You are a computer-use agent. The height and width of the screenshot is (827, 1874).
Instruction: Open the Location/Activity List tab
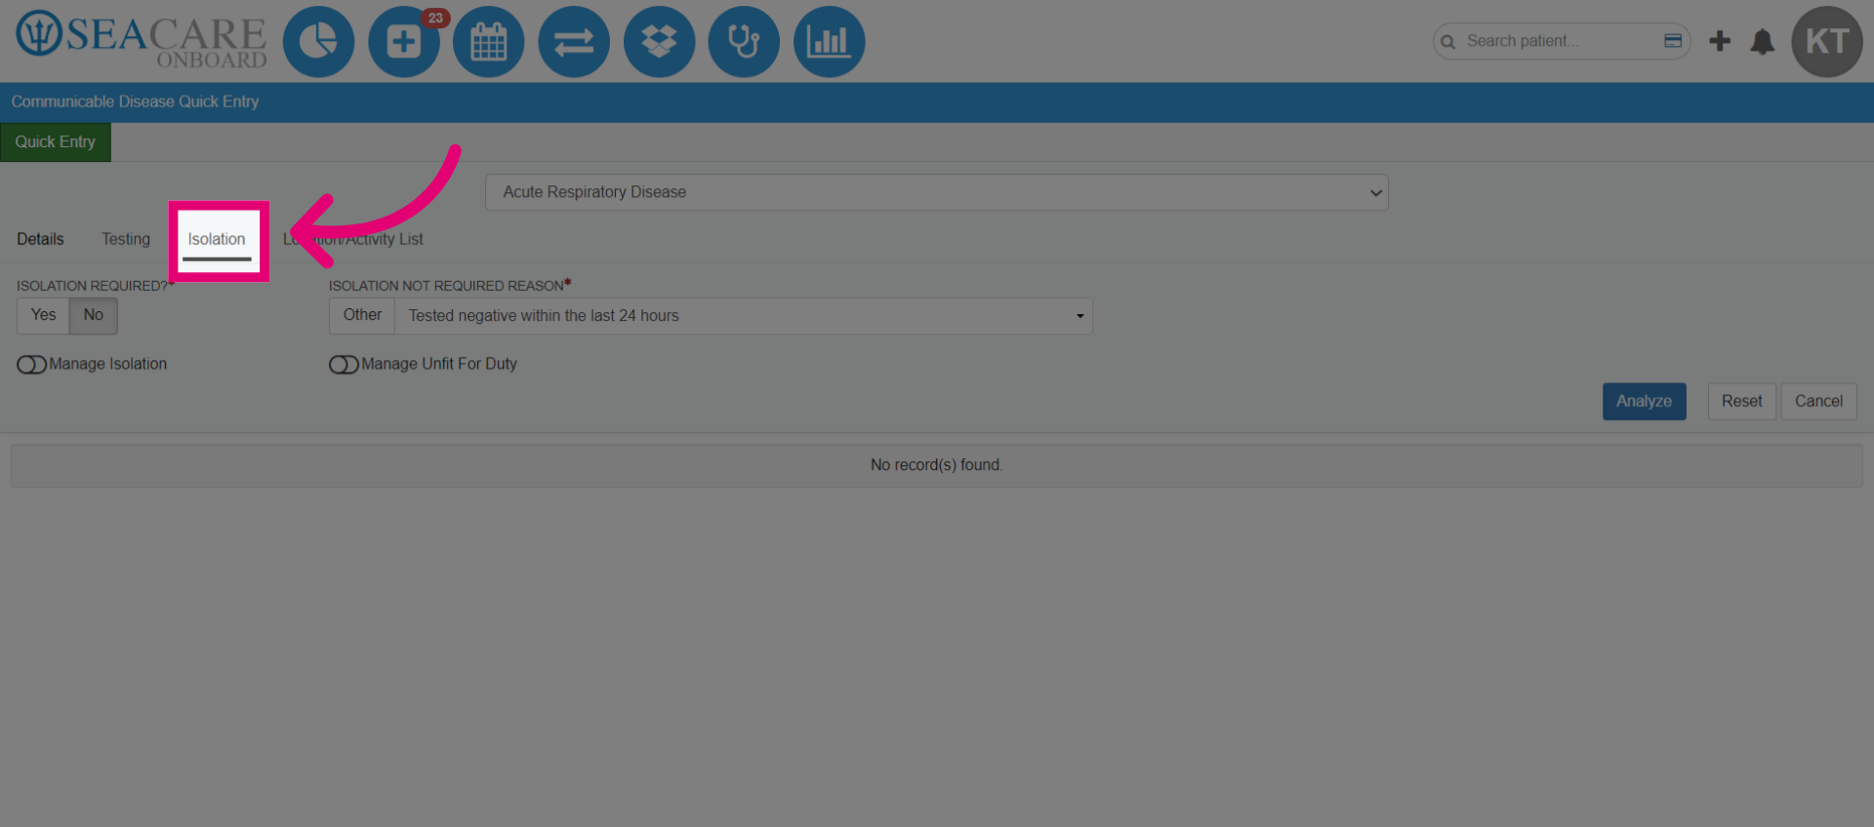point(353,239)
